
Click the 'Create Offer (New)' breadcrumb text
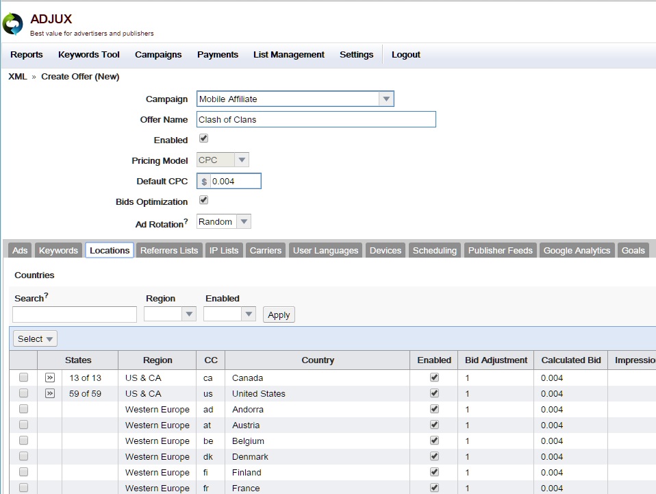pyautogui.click(x=80, y=77)
